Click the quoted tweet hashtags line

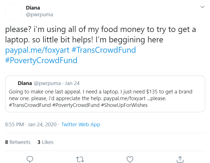point(78,105)
